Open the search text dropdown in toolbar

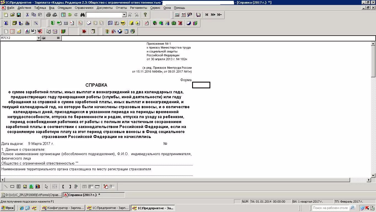pos(124,15)
